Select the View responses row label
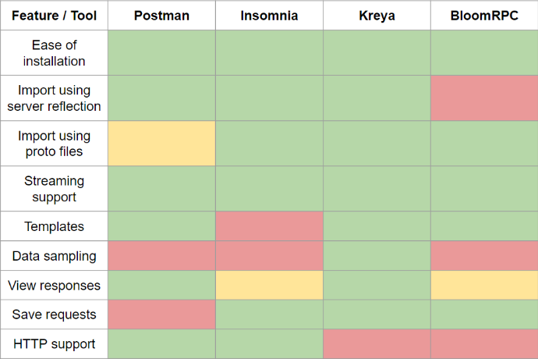538x359 pixels. (x=55, y=286)
